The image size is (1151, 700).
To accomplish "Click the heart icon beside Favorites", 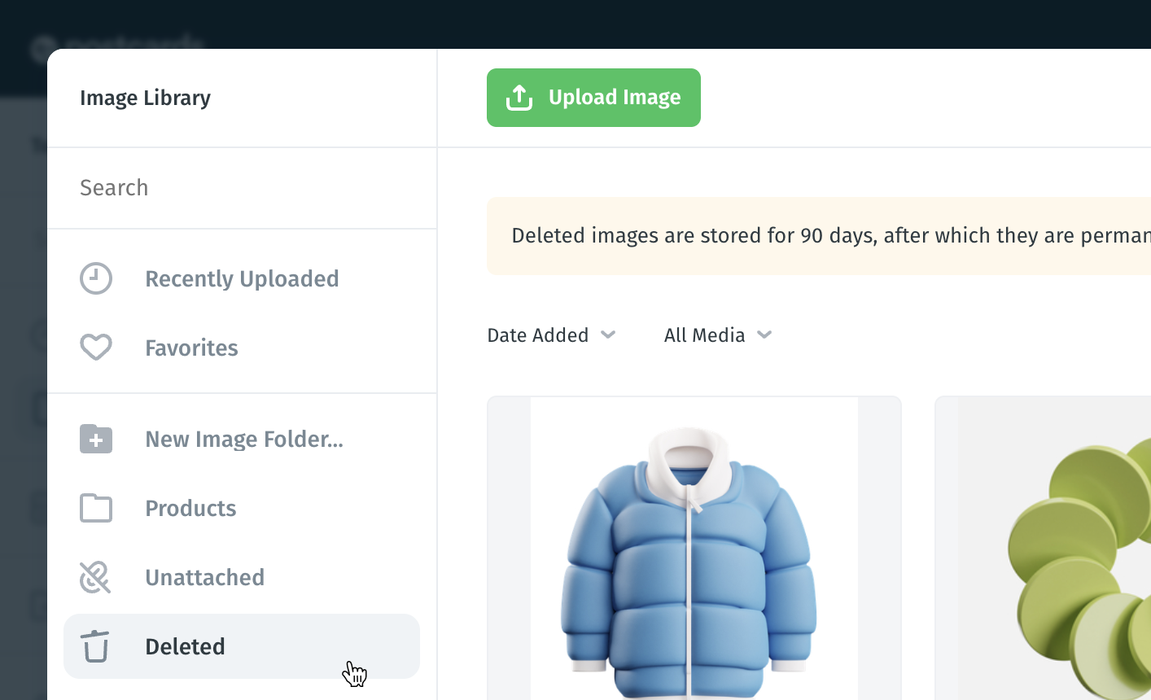I will coord(96,348).
